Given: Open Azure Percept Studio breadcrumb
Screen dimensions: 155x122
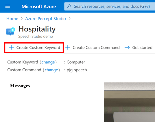Looking at the screenshot, I should tap(46, 19).
